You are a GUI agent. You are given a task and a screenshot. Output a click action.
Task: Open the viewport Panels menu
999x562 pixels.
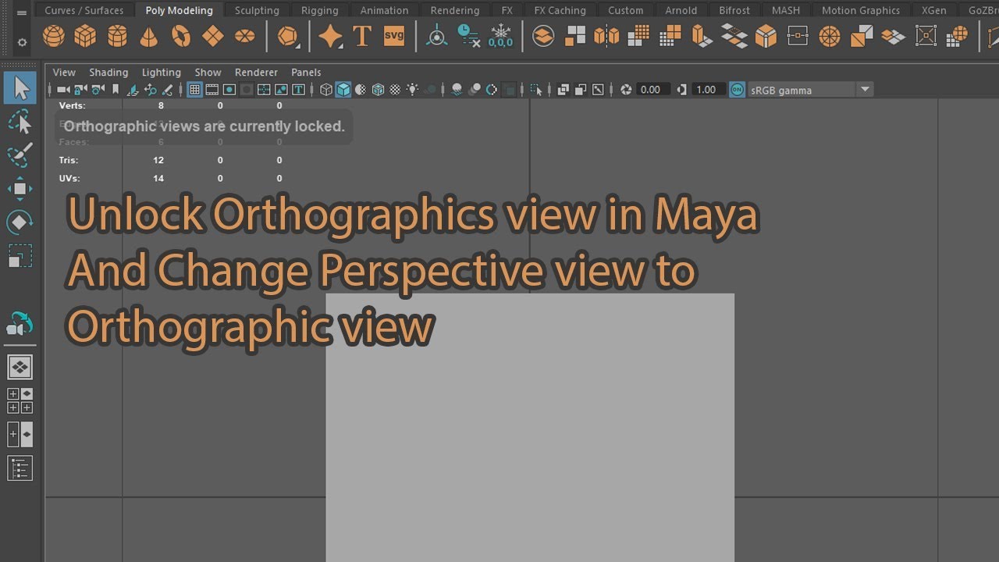point(306,72)
